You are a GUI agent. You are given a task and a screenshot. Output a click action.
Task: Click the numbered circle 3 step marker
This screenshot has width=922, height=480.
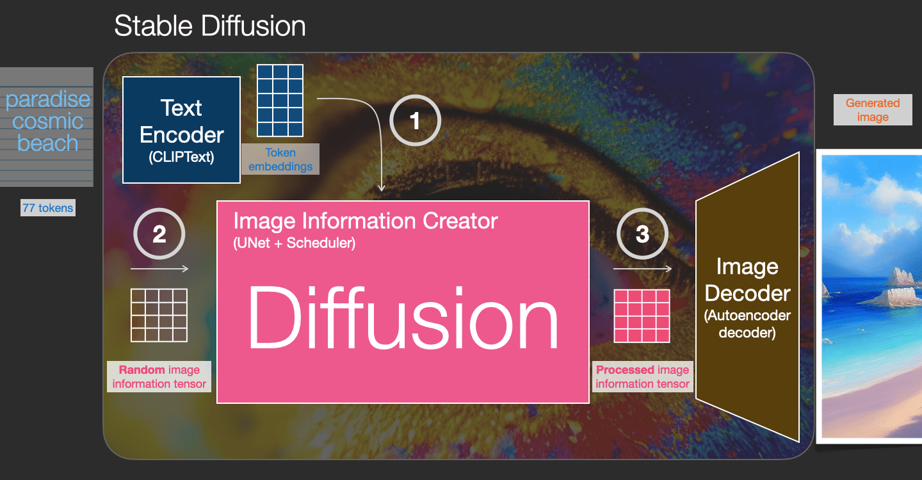coord(642,234)
